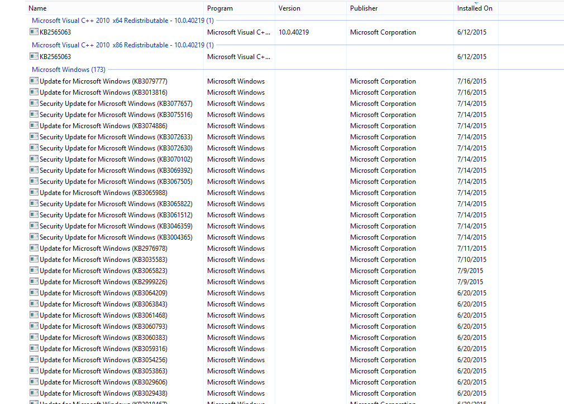Click the icon next to Update KB3029606

34,382
